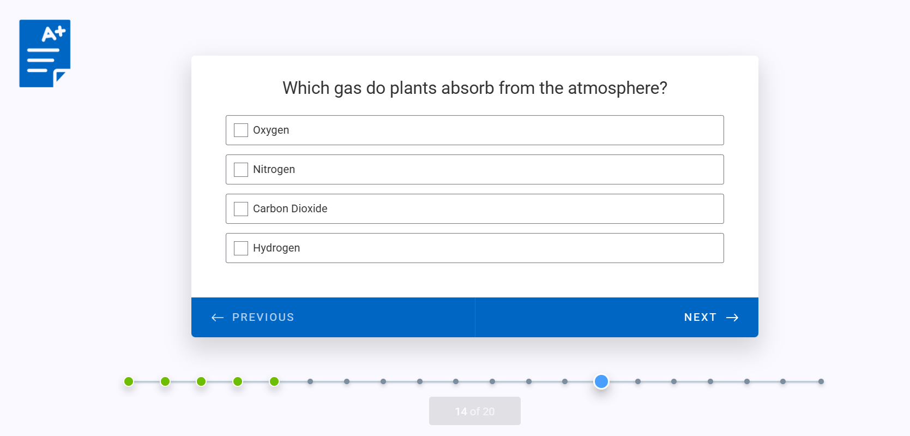Jump to question 12 gray progress dot
The width and height of the screenshot is (910, 436).
529,381
